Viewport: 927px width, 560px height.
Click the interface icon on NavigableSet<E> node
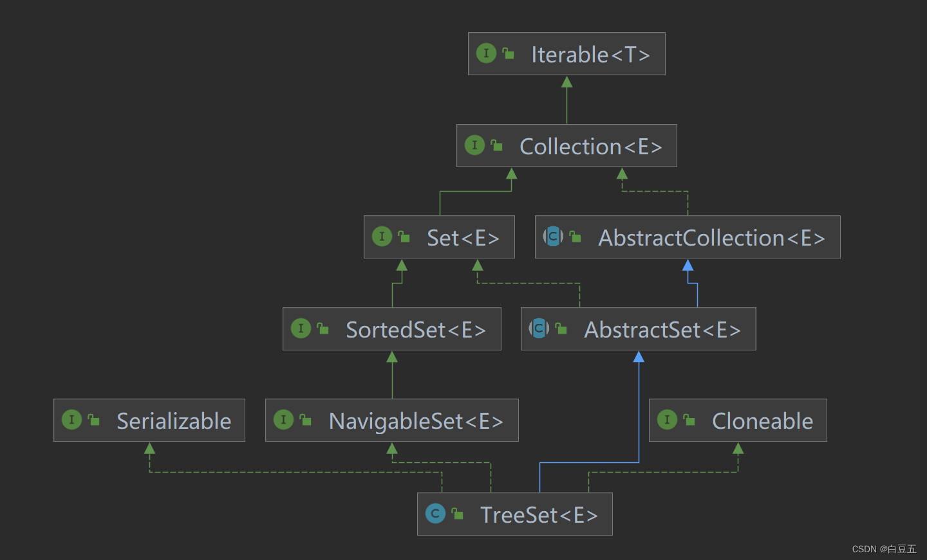[283, 420]
